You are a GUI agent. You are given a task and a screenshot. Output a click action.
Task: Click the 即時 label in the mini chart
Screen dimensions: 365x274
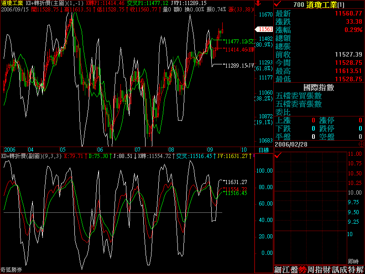point(353,261)
